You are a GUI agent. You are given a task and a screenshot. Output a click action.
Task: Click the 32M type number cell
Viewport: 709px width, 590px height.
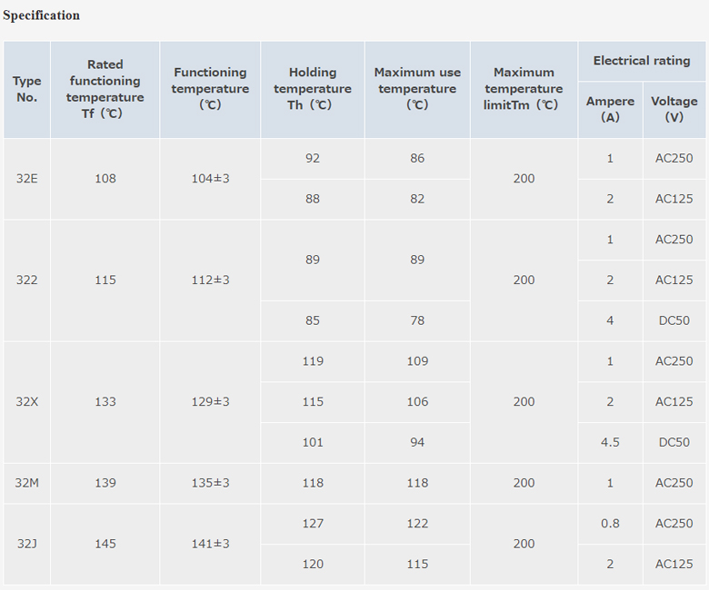[27, 483]
